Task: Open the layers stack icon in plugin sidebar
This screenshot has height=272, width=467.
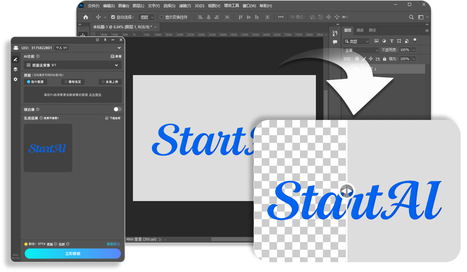Action: [x=15, y=69]
